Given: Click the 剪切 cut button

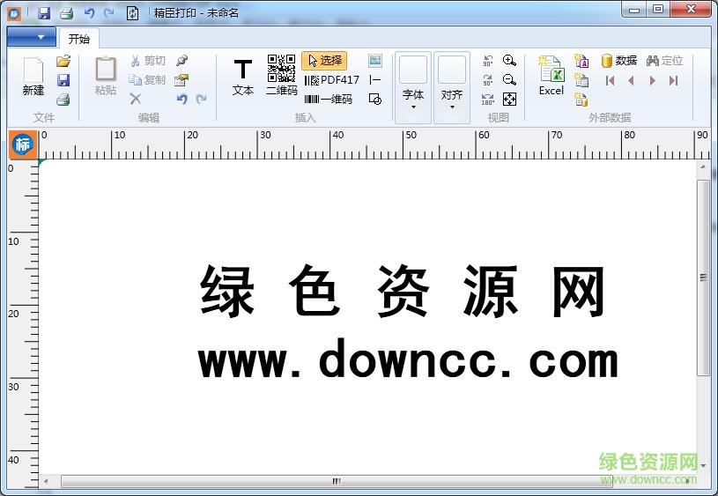Looking at the screenshot, I should [148, 61].
